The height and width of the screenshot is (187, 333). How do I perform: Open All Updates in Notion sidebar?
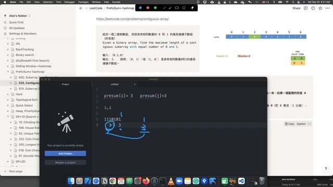pyautogui.click(x=17, y=28)
